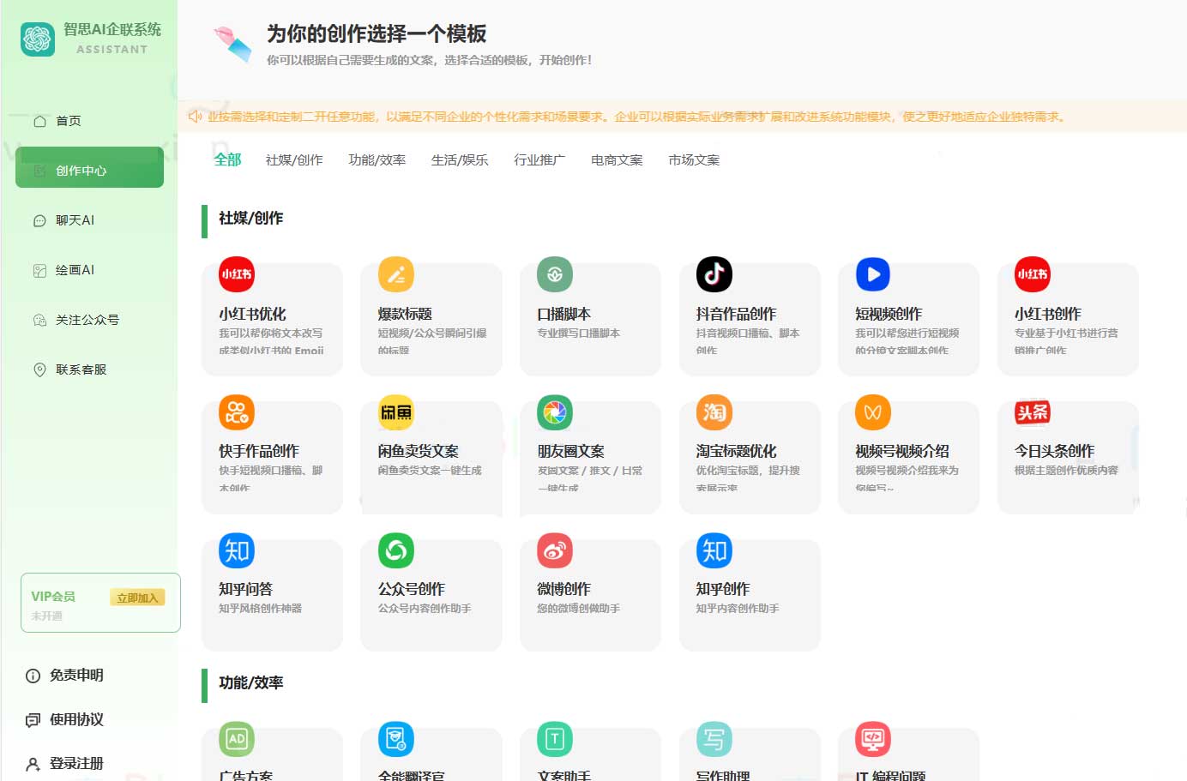Select the 闲鱼卖货文案 icon
Viewport: 1187px width, 781px height.
(x=396, y=412)
